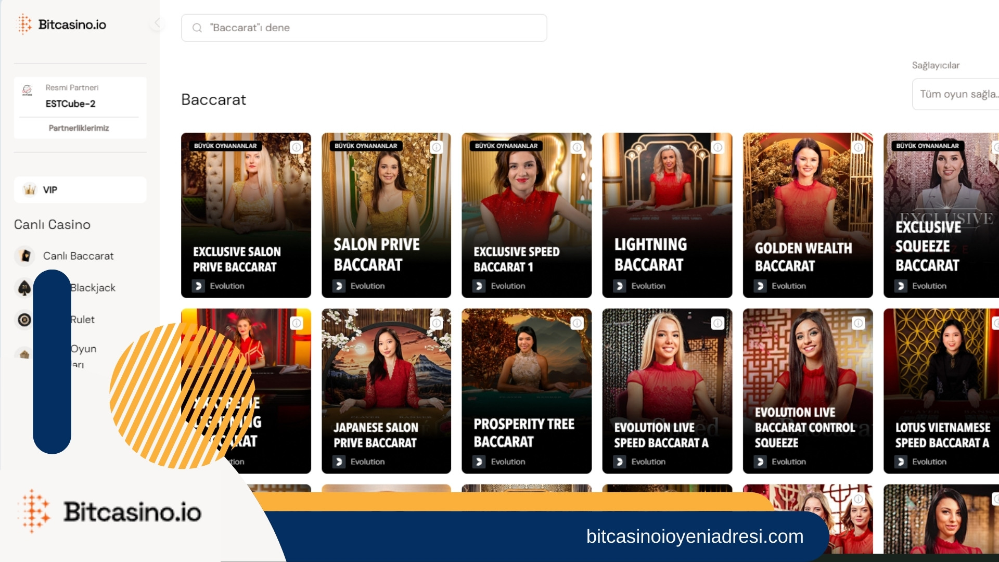Image resolution: width=999 pixels, height=562 pixels.
Task: Click the Canlı Casino section heading
Action: pos(52,224)
